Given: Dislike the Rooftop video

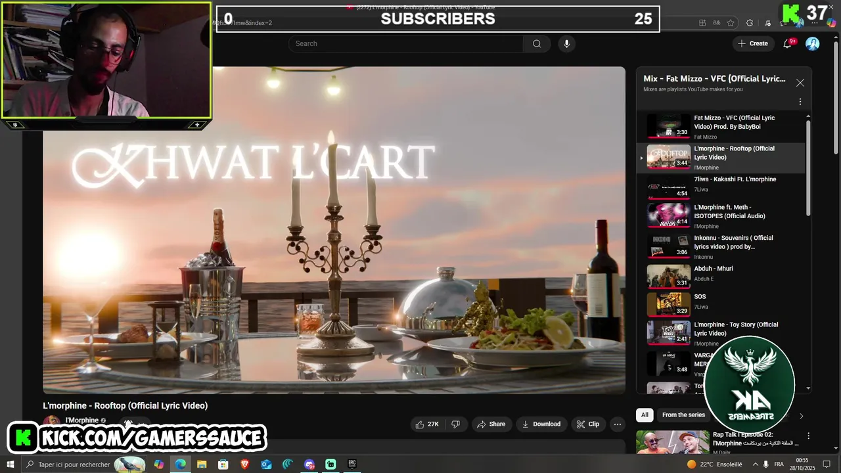Looking at the screenshot, I should [455, 424].
